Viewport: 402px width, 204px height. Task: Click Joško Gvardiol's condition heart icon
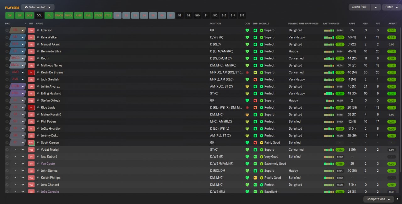click(x=247, y=129)
